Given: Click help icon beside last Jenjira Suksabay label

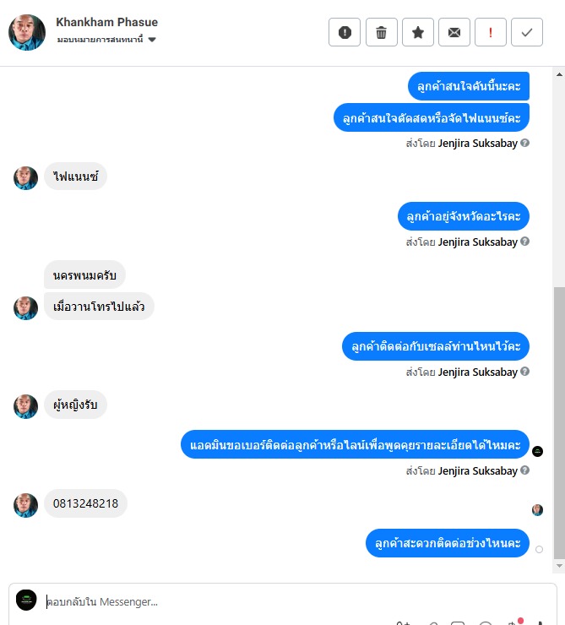Looking at the screenshot, I should [x=525, y=470].
